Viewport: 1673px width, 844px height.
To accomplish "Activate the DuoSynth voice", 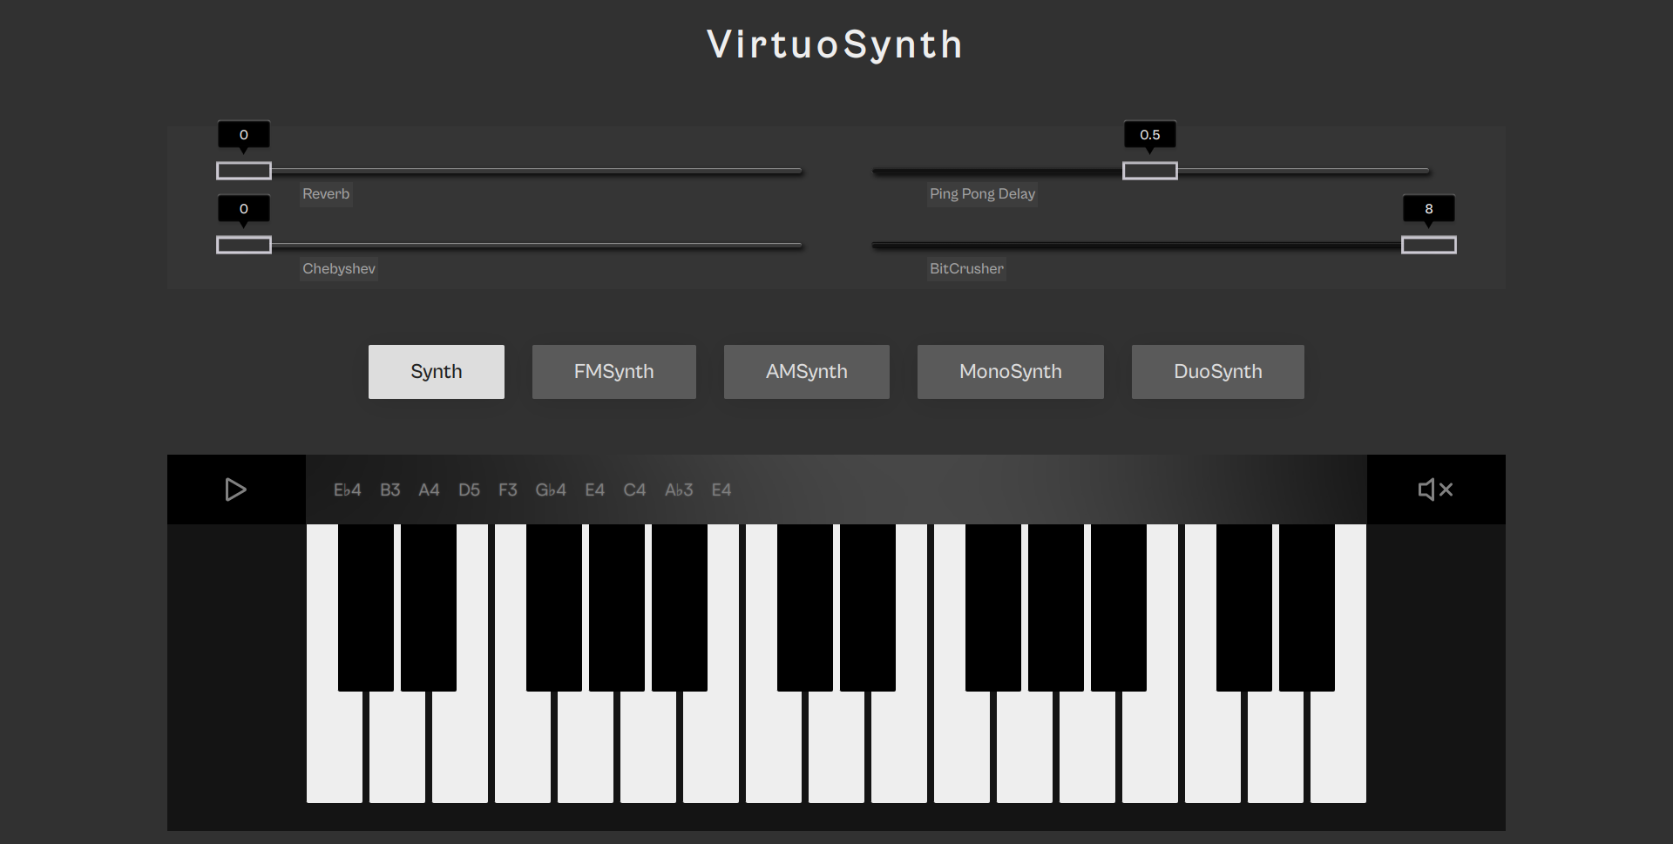I will tap(1217, 371).
